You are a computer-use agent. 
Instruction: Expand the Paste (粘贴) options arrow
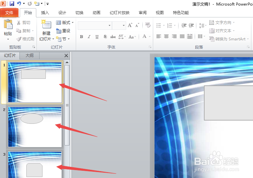[8, 39]
